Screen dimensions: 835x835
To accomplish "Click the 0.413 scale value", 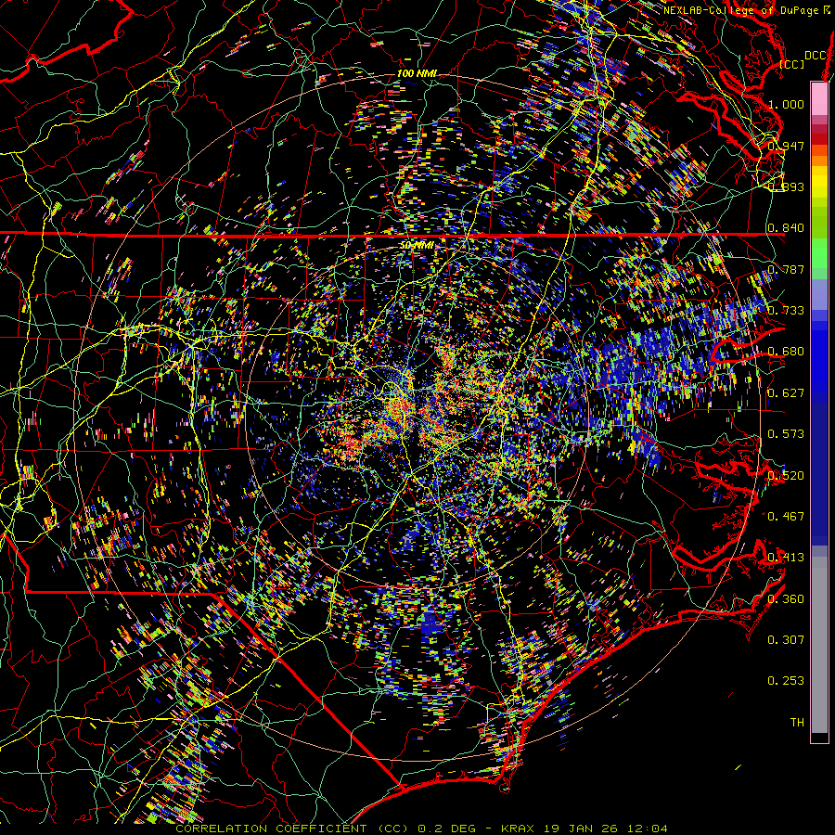I will (786, 558).
